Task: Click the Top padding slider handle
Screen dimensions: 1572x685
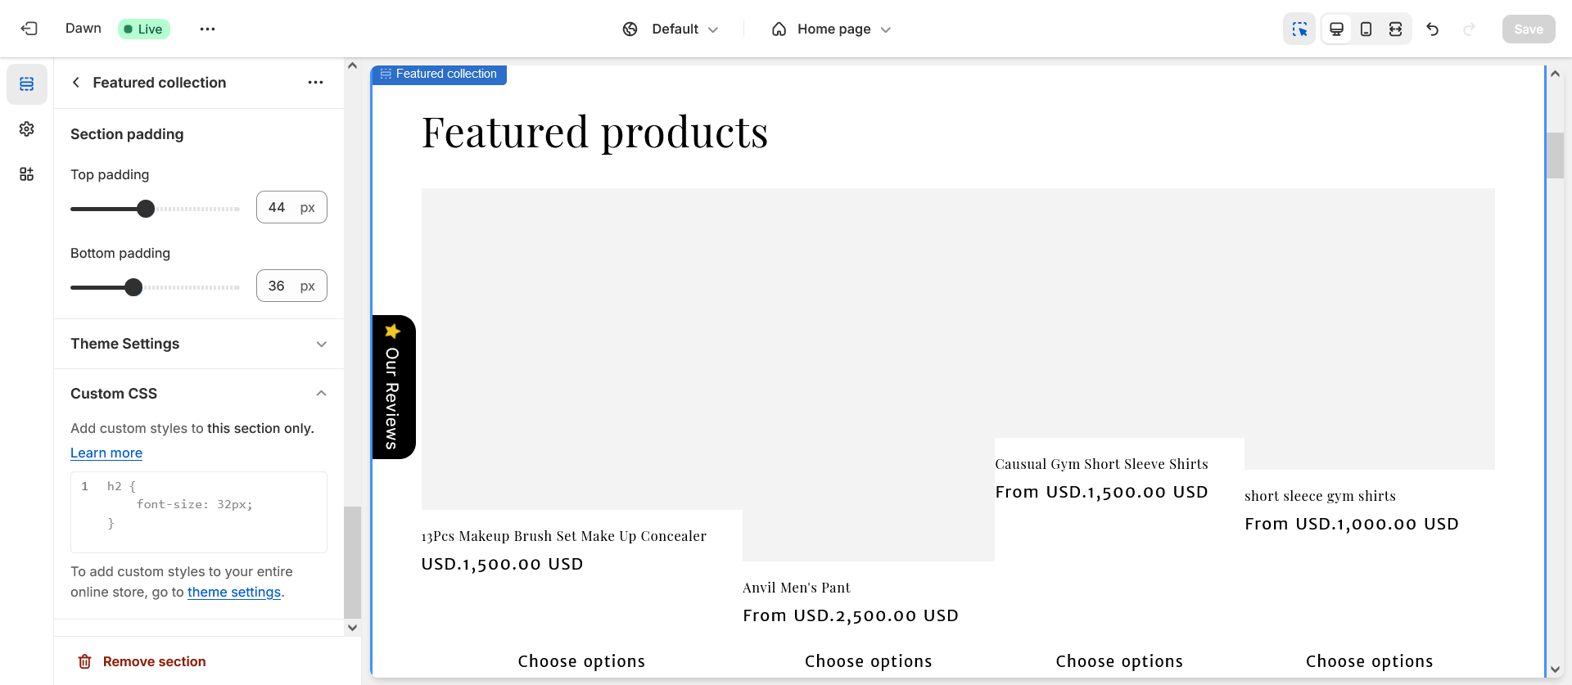Action: point(146,209)
